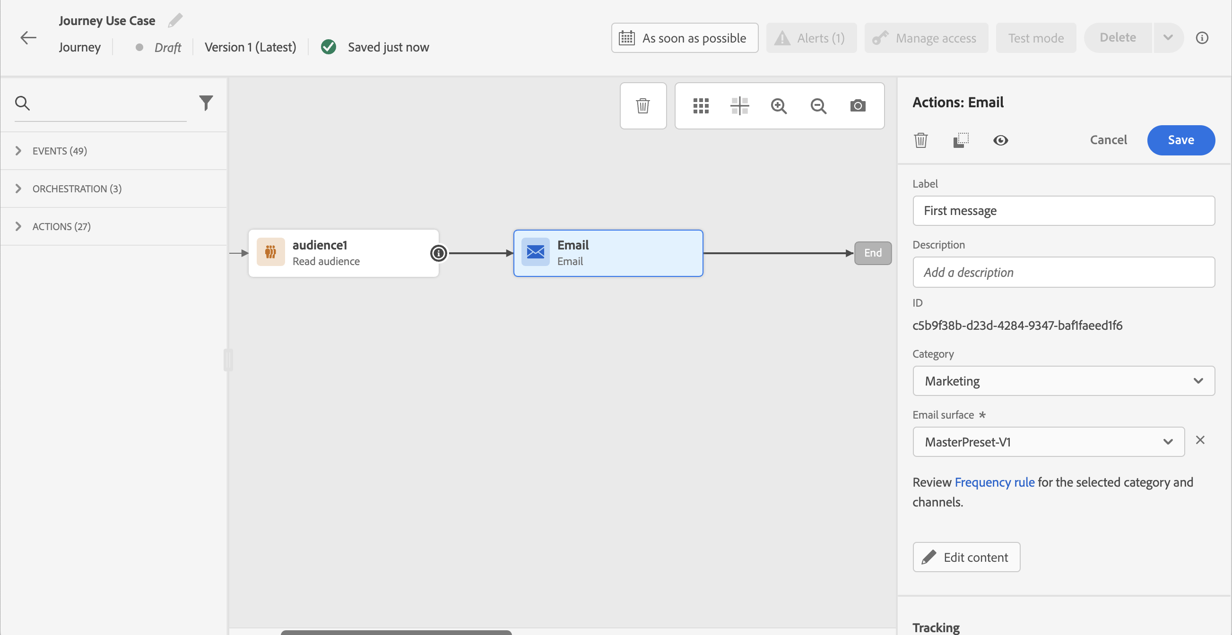
Task: Zoom in on the journey canvas
Action: [x=779, y=105]
